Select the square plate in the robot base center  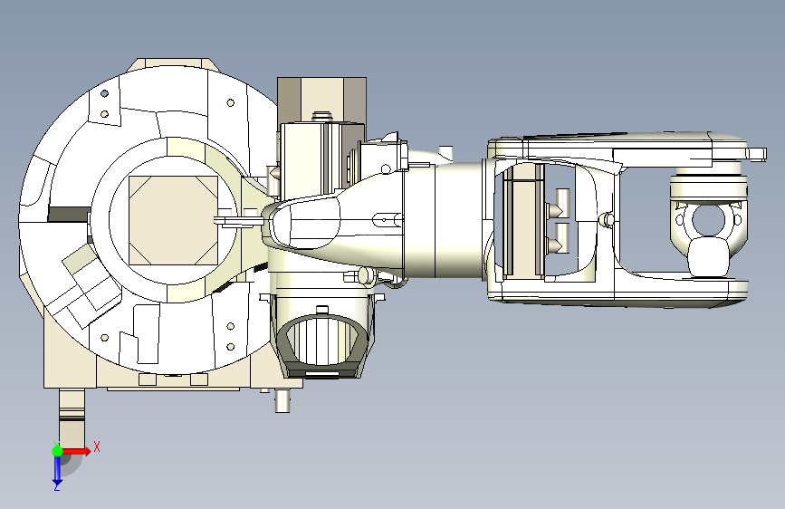173,220
